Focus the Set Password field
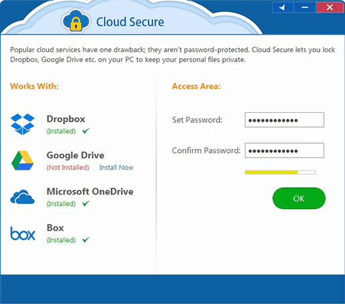 pos(284,120)
